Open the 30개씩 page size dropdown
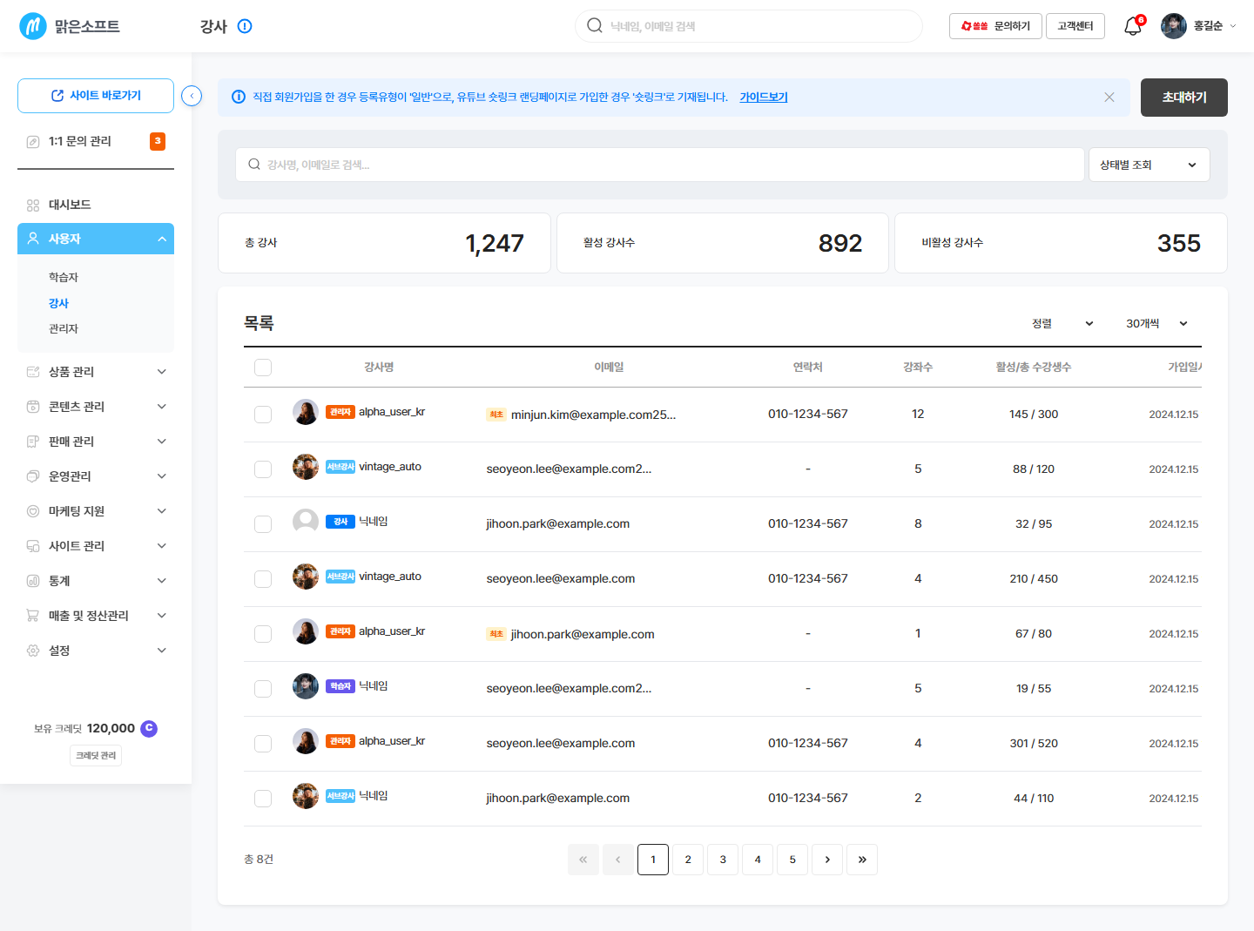The image size is (1254, 931). 1156,323
